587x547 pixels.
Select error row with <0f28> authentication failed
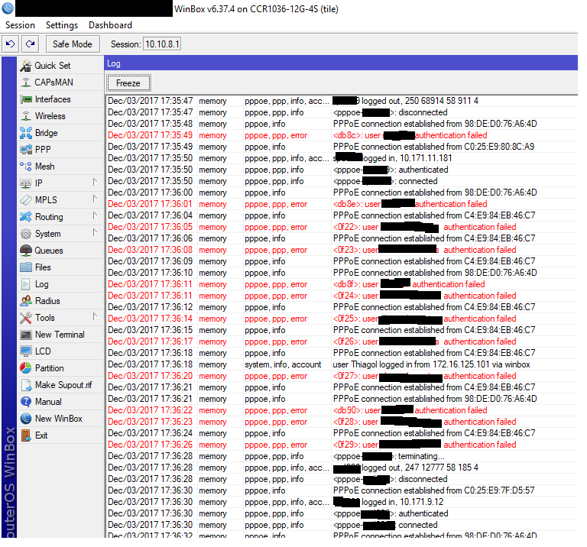click(x=342, y=422)
